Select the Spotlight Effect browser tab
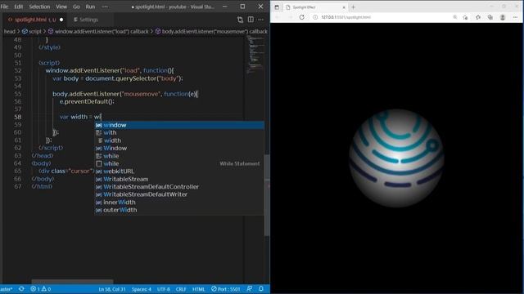Screen dimensions: 524x294 (x=314, y=7)
